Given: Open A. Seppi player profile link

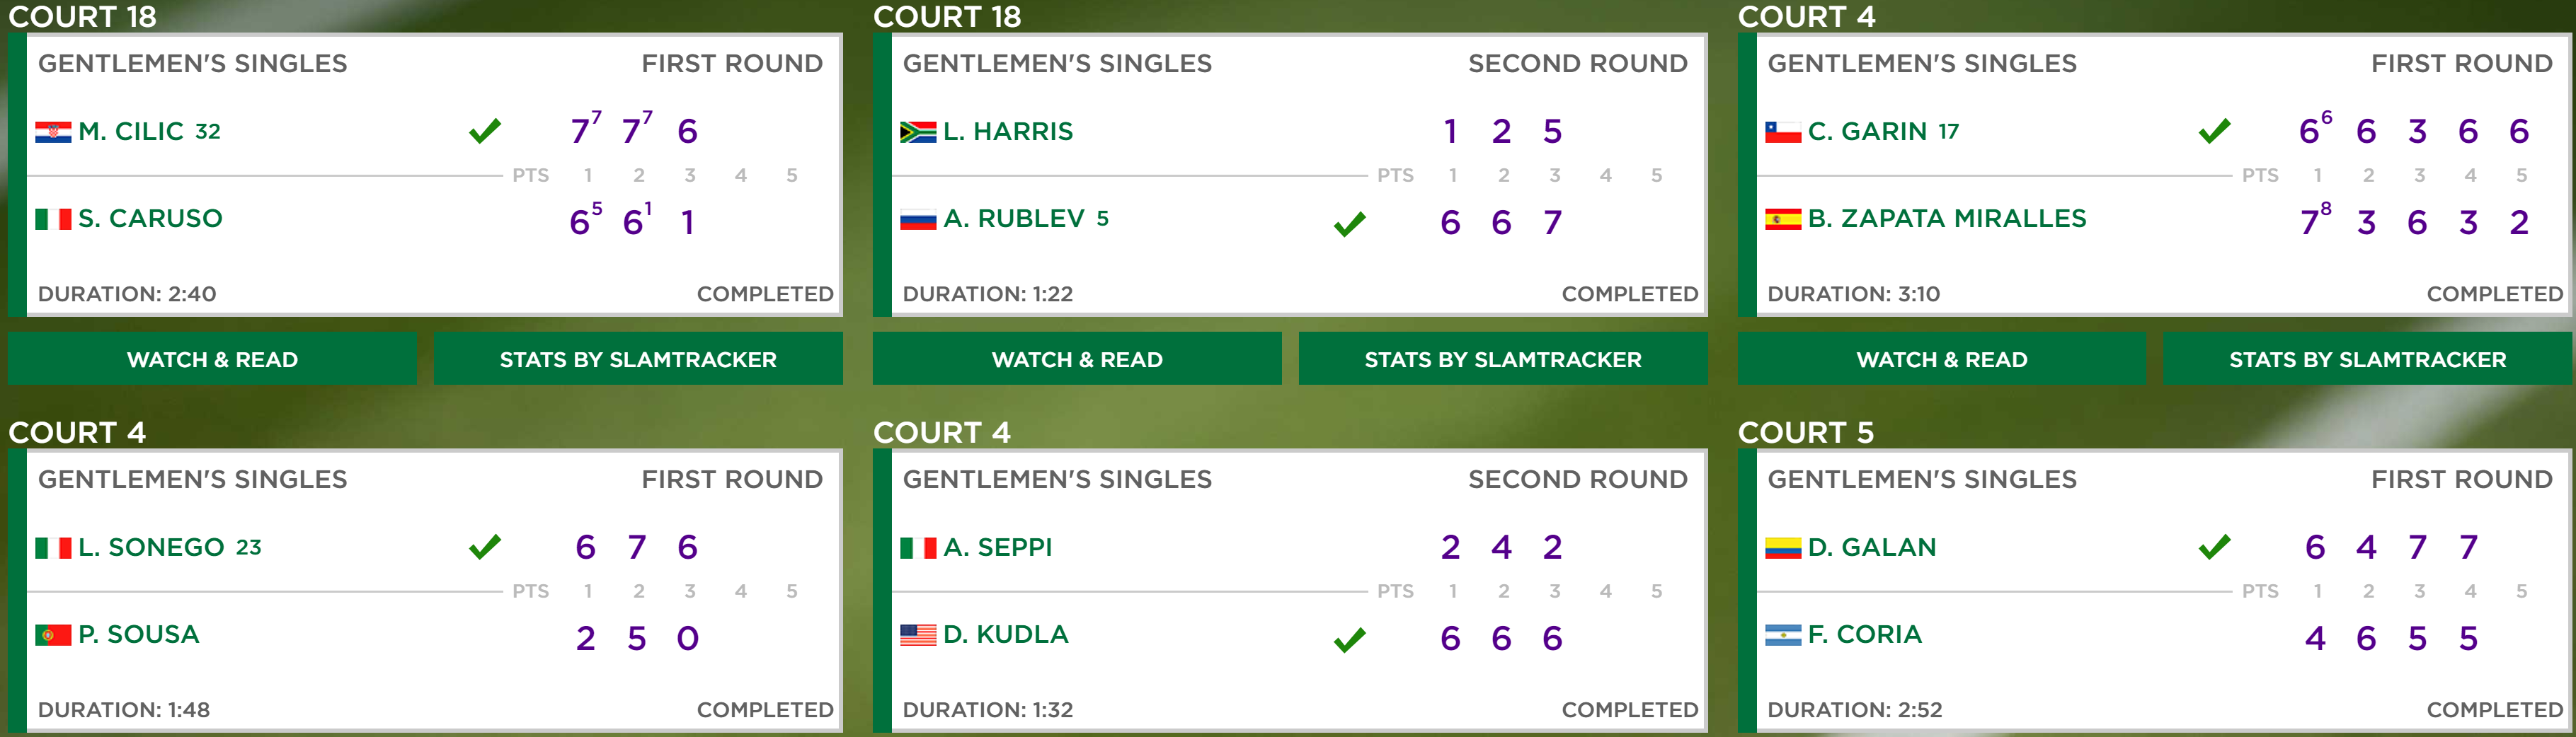Looking at the screenshot, I should (998, 547).
